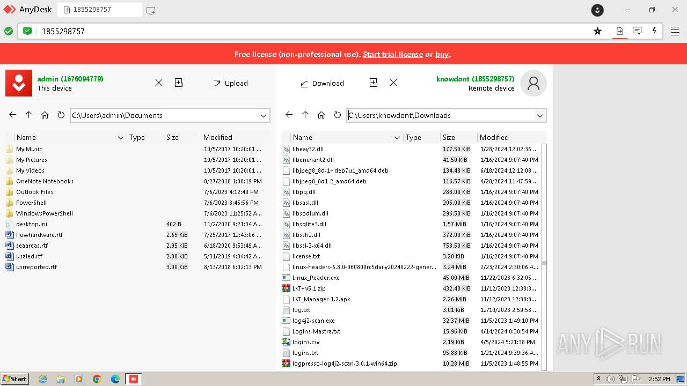Screen dimensions: 687x386
Task: Sort remote list by Size column
Action: coord(449,137)
